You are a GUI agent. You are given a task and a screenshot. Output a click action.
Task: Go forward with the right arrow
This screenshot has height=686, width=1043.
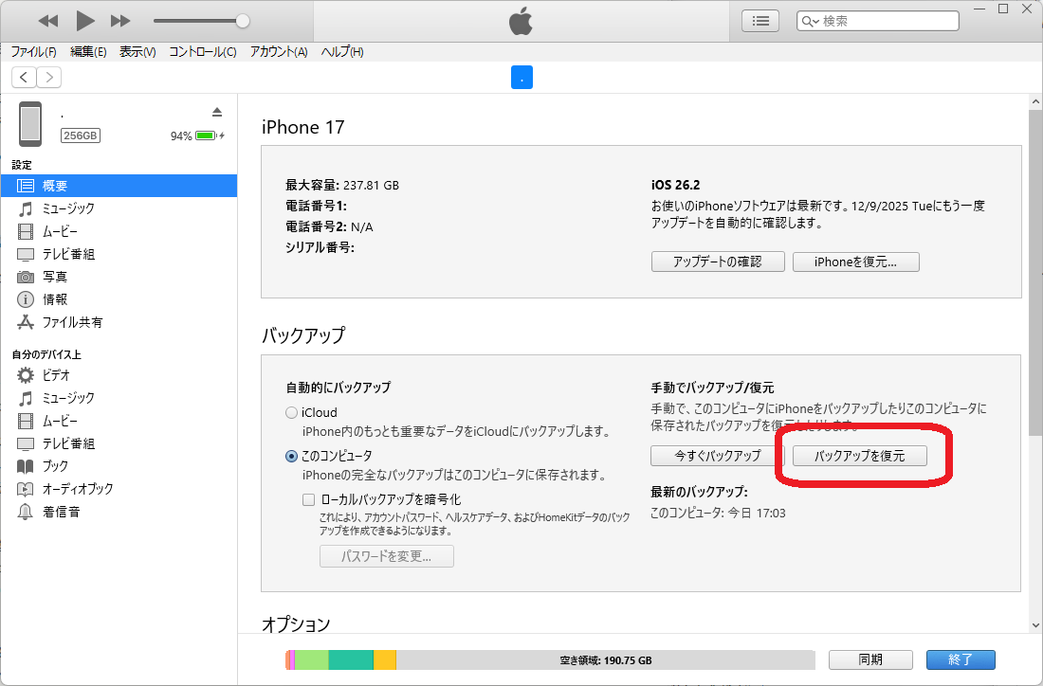coord(49,77)
